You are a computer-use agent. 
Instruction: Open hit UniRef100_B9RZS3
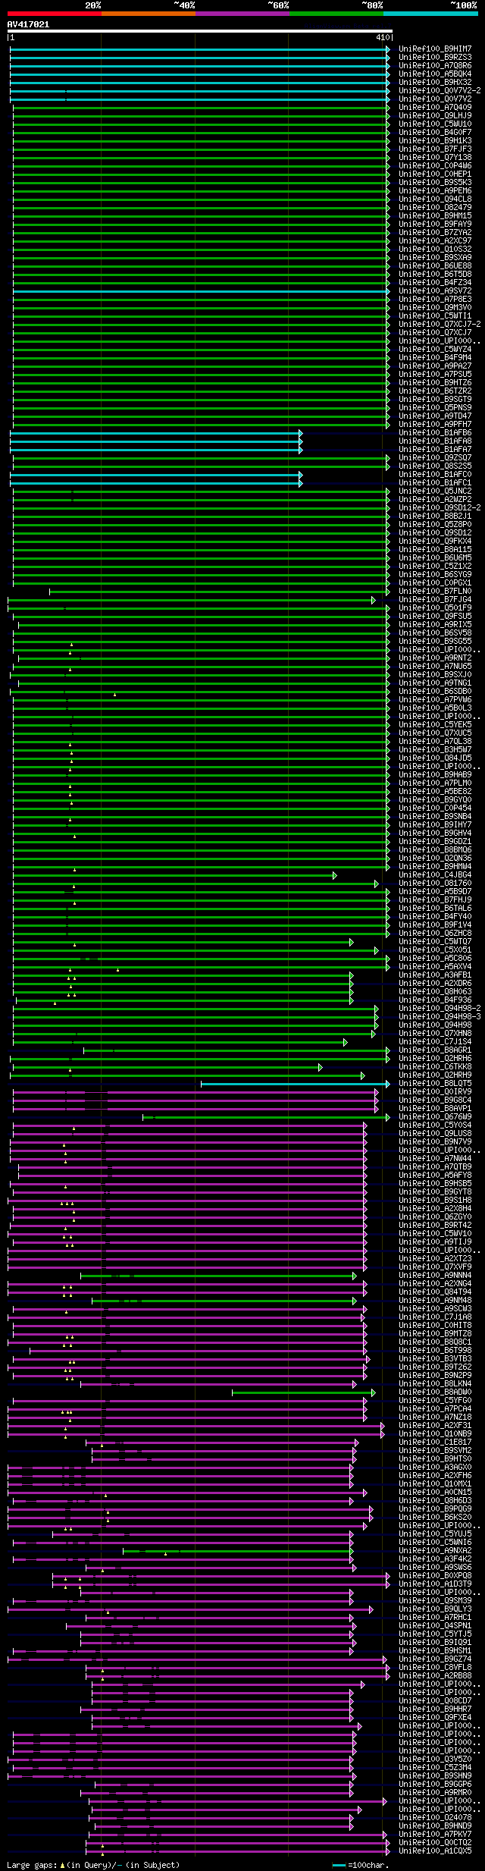(435, 58)
